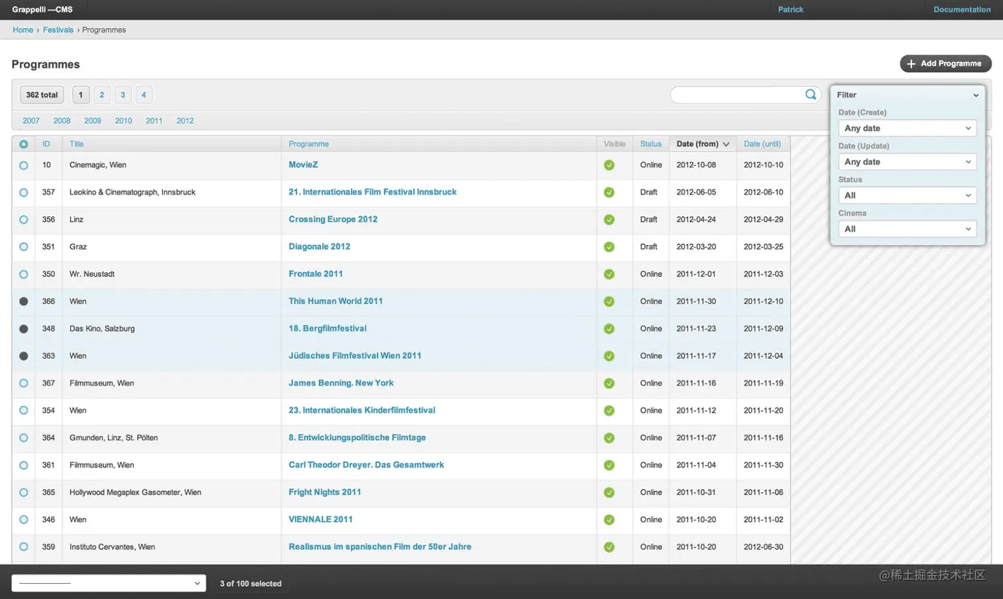
Task: Collapse the Filter panel header
Action: point(907,95)
